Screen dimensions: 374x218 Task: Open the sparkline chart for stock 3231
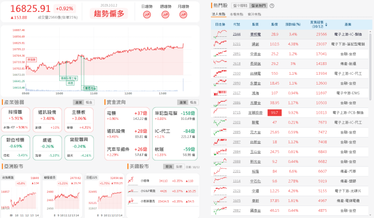point(220,44)
